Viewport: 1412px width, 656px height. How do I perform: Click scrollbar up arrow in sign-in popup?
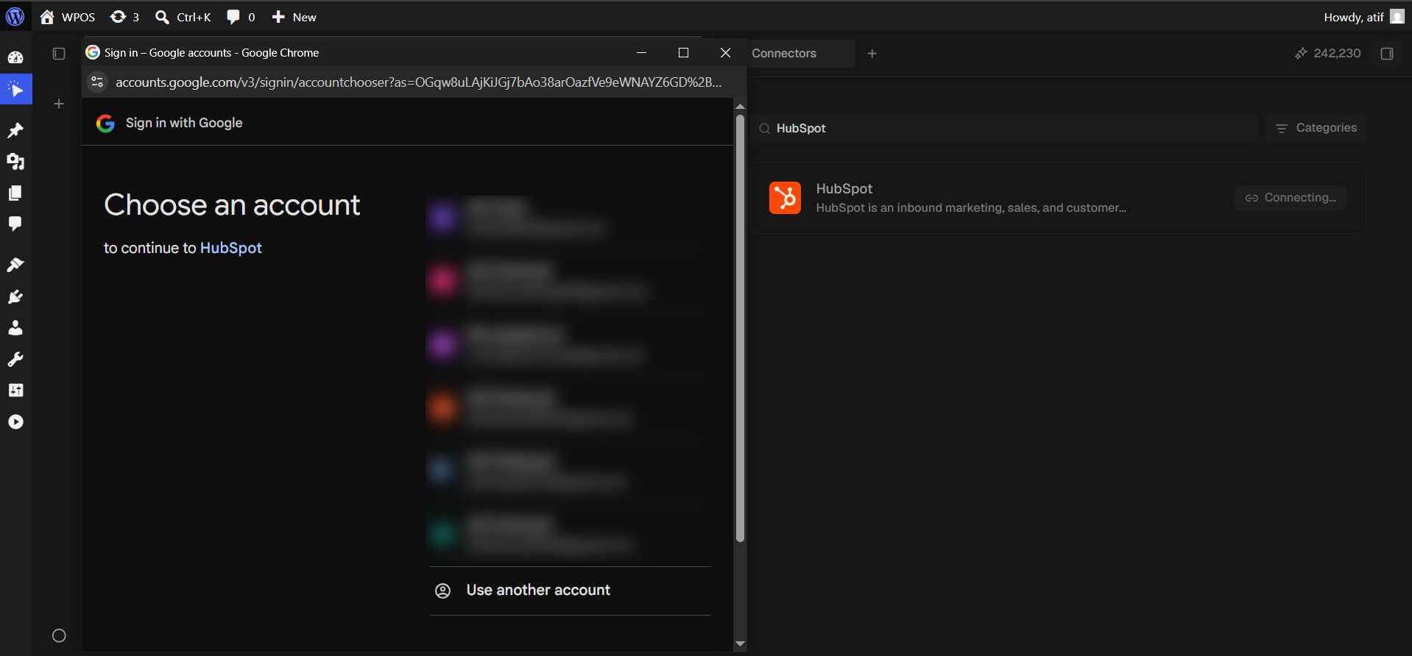click(740, 107)
